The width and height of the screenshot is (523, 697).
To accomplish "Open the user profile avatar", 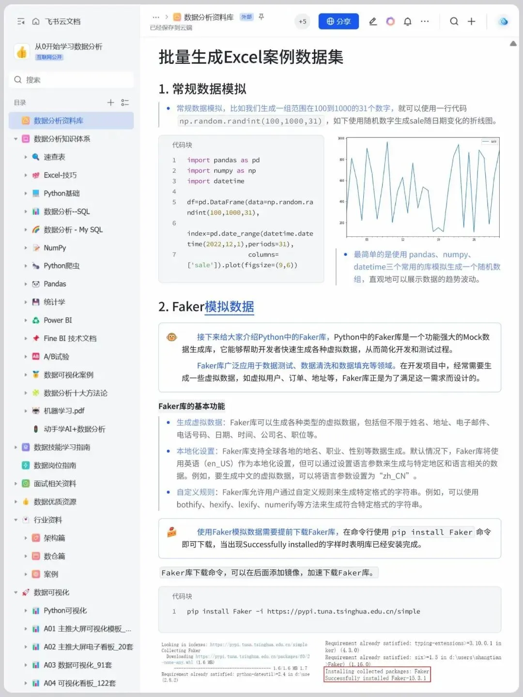I will tap(504, 21).
